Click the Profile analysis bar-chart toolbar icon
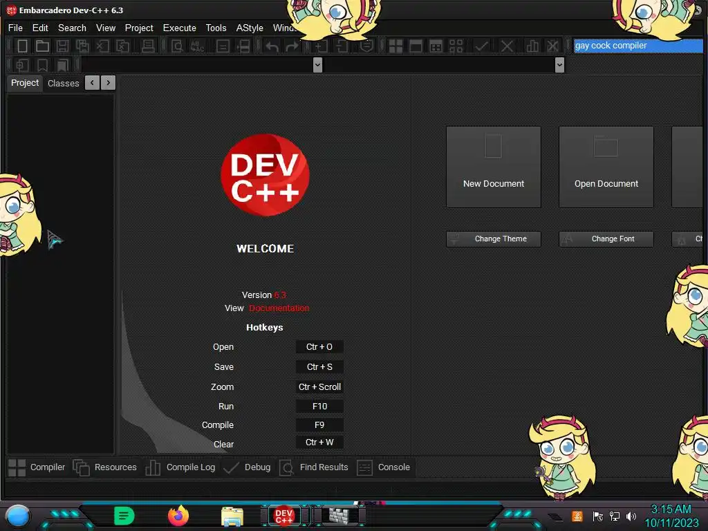The height and width of the screenshot is (531, 708). tap(532, 46)
